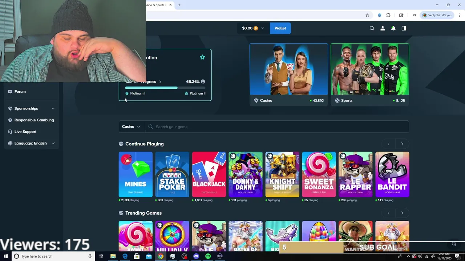Open the Chrome three-dot menu

(x=460, y=15)
